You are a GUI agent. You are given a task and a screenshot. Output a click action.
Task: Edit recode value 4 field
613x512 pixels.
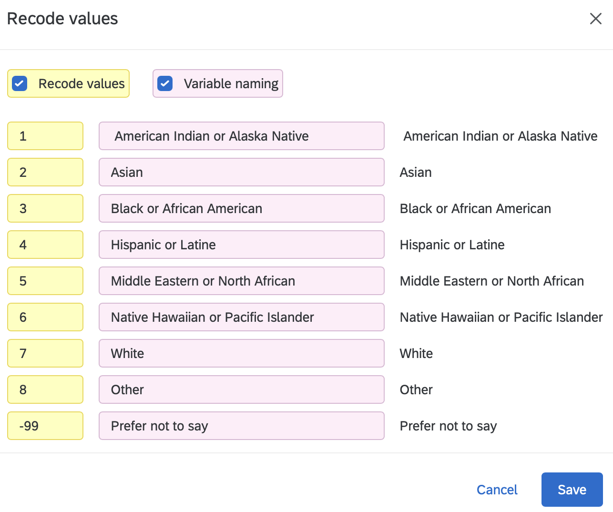pyautogui.click(x=45, y=245)
